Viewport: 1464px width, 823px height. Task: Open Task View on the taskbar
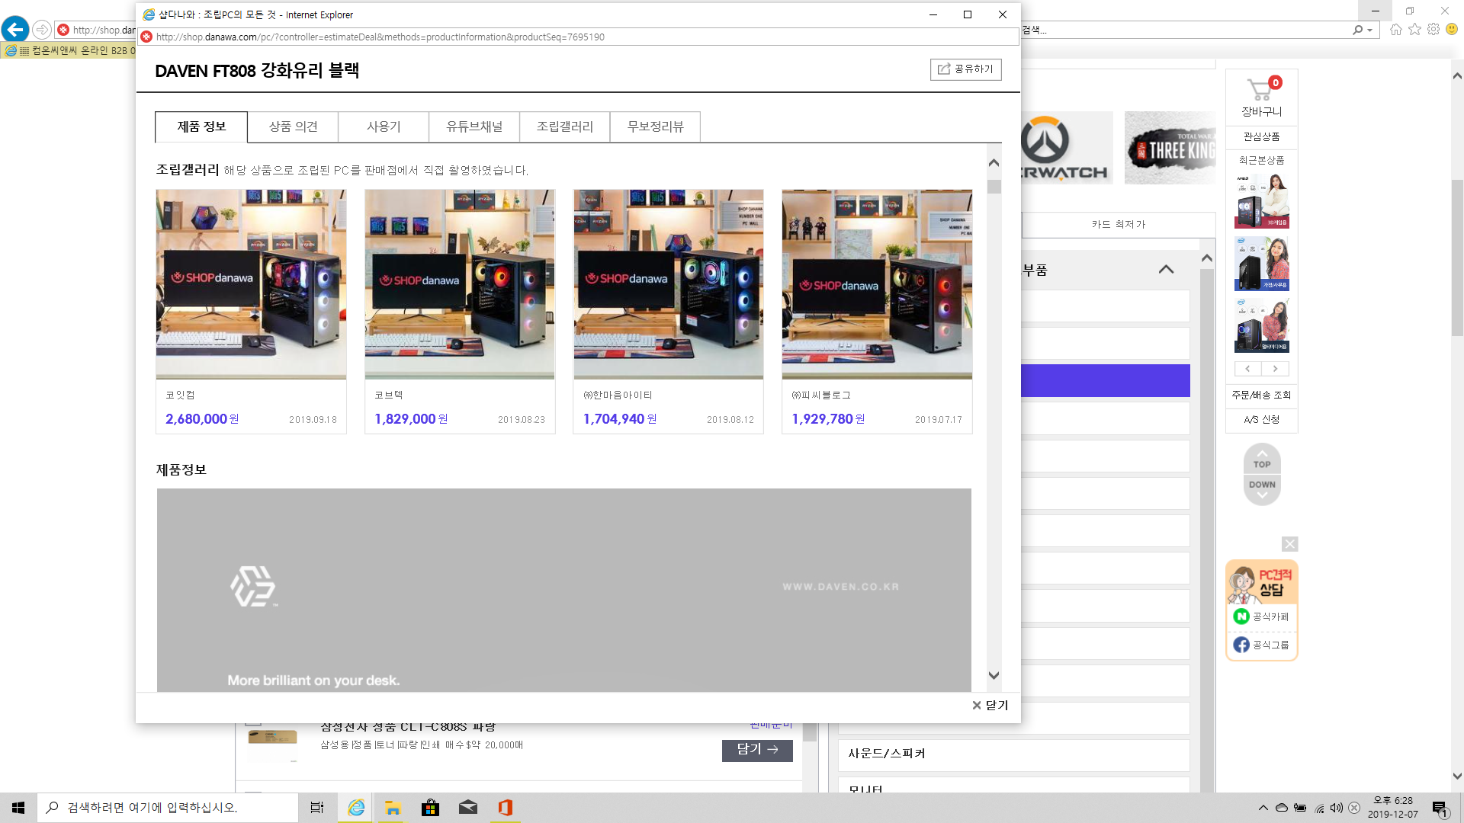[x=317, y=808]
